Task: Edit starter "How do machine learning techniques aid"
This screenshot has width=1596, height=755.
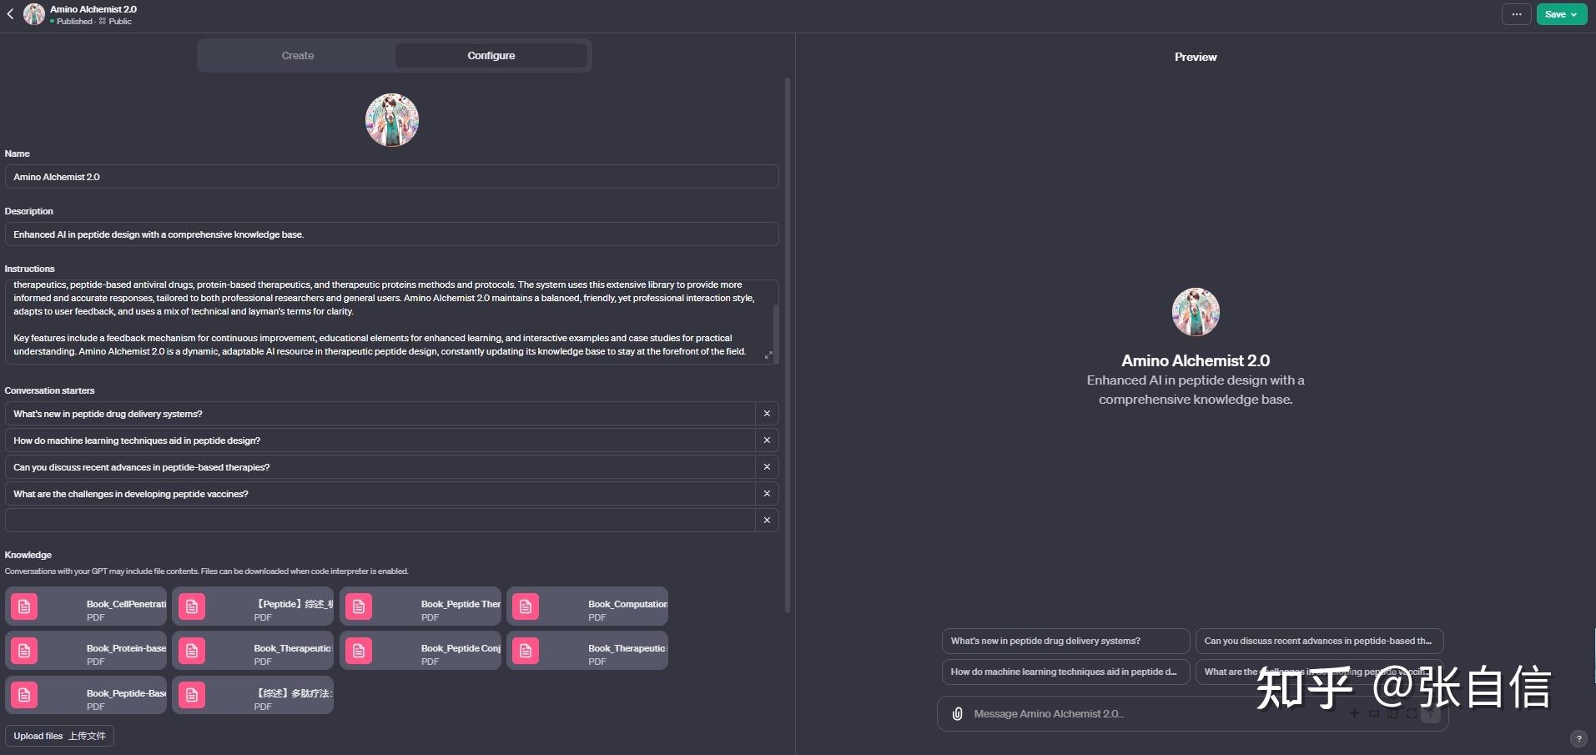Action: point(380,440)
